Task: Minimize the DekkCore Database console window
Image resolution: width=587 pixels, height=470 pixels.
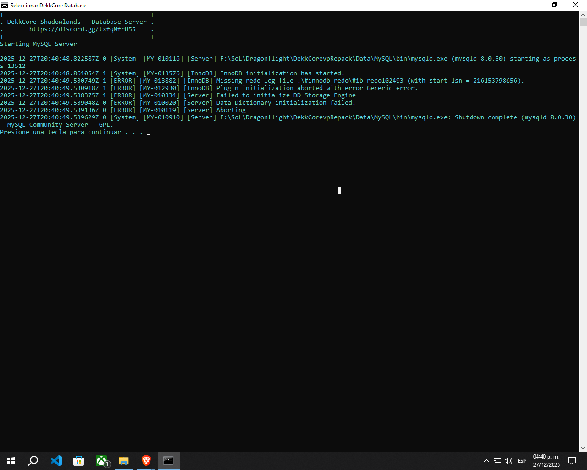Action: pos(533,5)
